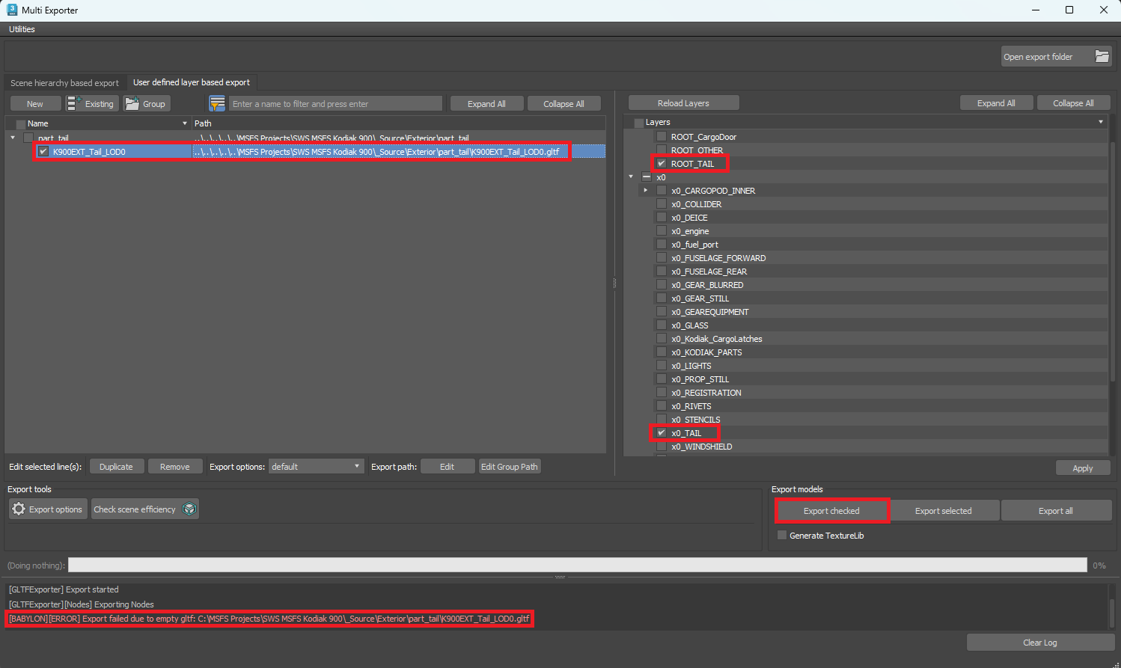This screenshot has width=1121, height=668.
Task: Click the layers list vertical scrollbar
Action: pyautogui.click(x=1112, y=262)
